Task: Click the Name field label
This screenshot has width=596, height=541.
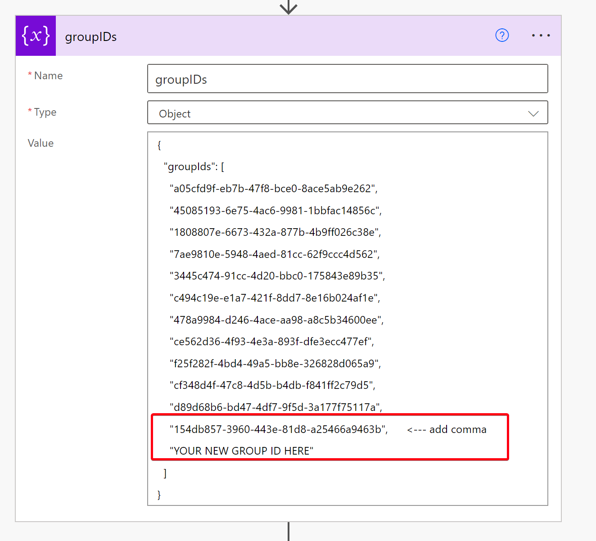Action: [x=48, y=76]
